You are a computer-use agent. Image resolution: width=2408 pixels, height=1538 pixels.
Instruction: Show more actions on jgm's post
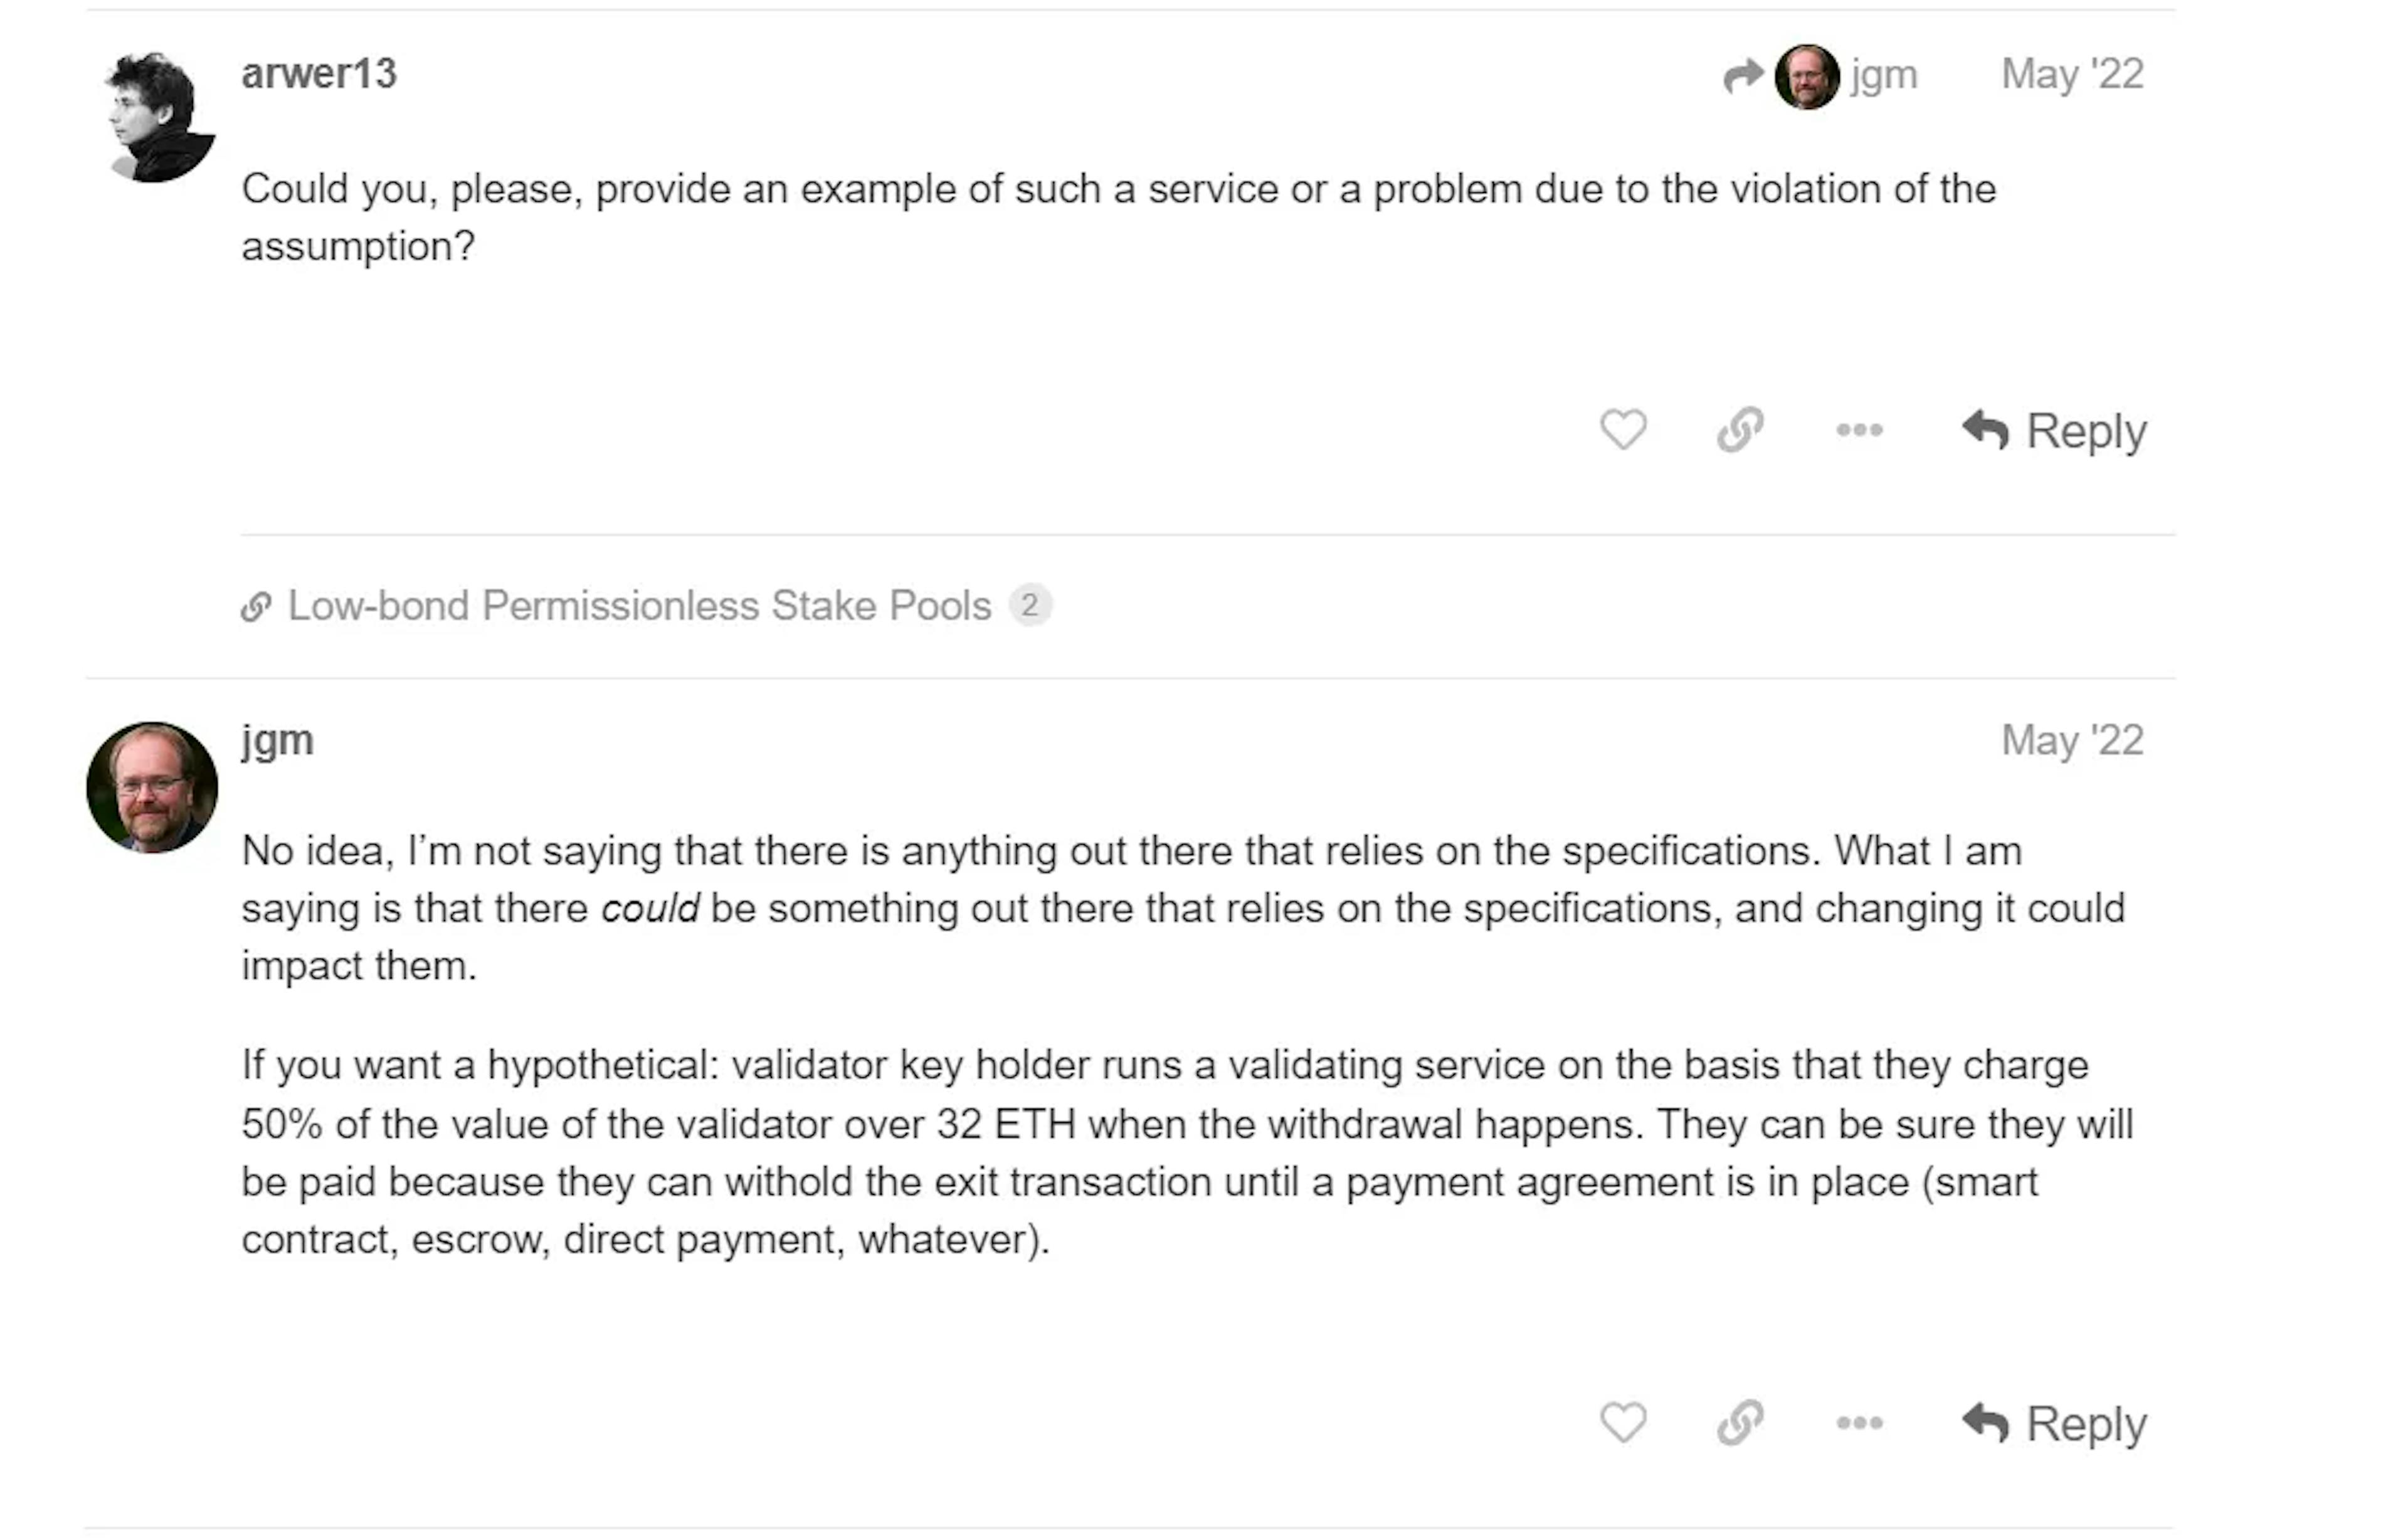point(1859,1422)
